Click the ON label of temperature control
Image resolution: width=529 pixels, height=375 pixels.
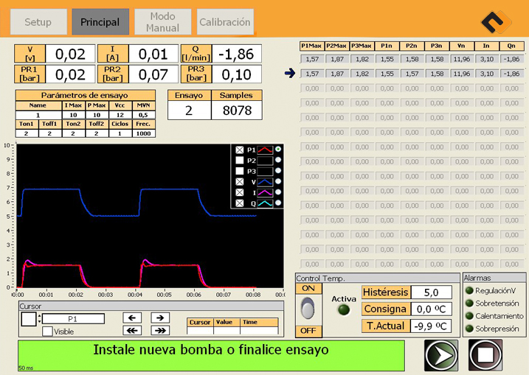click(x=308, y=289)
